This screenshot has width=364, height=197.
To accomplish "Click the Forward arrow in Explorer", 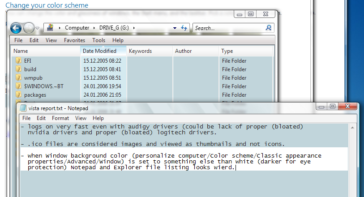I will [x=29, y=28].
